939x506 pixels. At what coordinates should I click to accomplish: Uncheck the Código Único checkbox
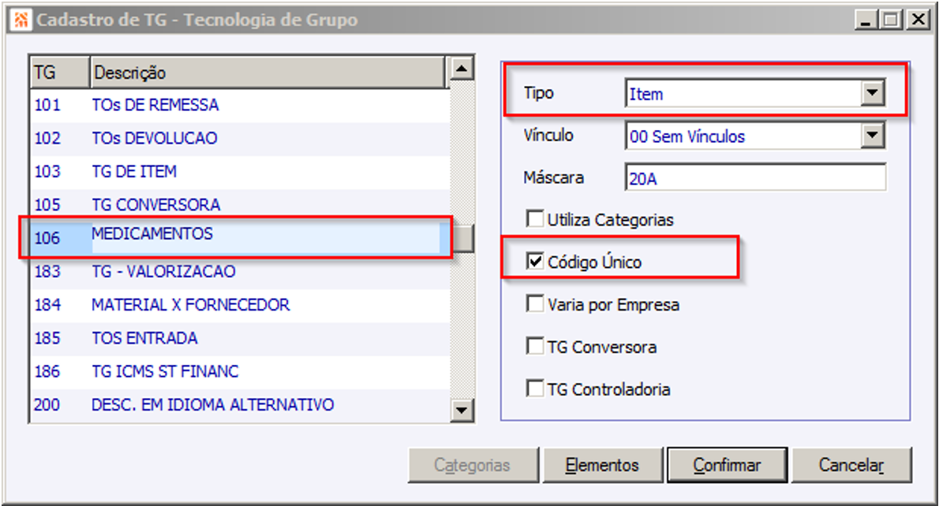pos(536,262)
